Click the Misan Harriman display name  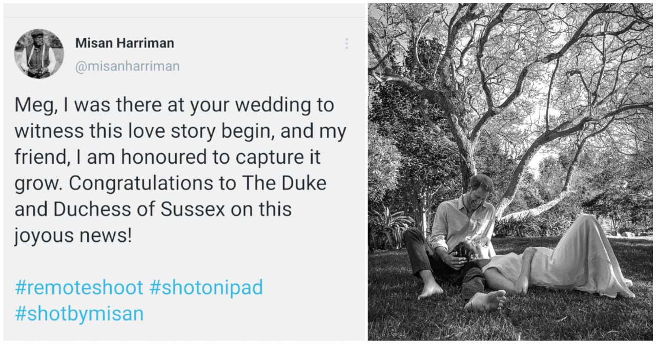click(x=125, y=43)
